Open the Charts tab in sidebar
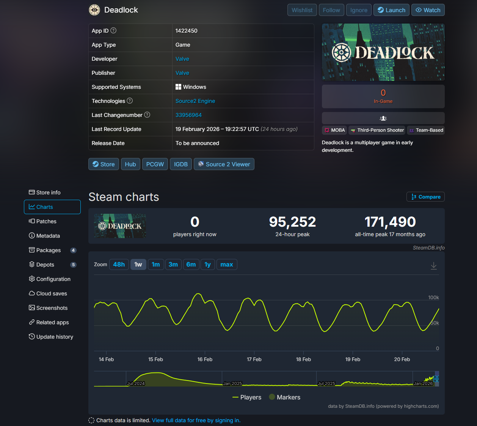The image size is (477, 426). pyautogui.click(x=52, y=207)
